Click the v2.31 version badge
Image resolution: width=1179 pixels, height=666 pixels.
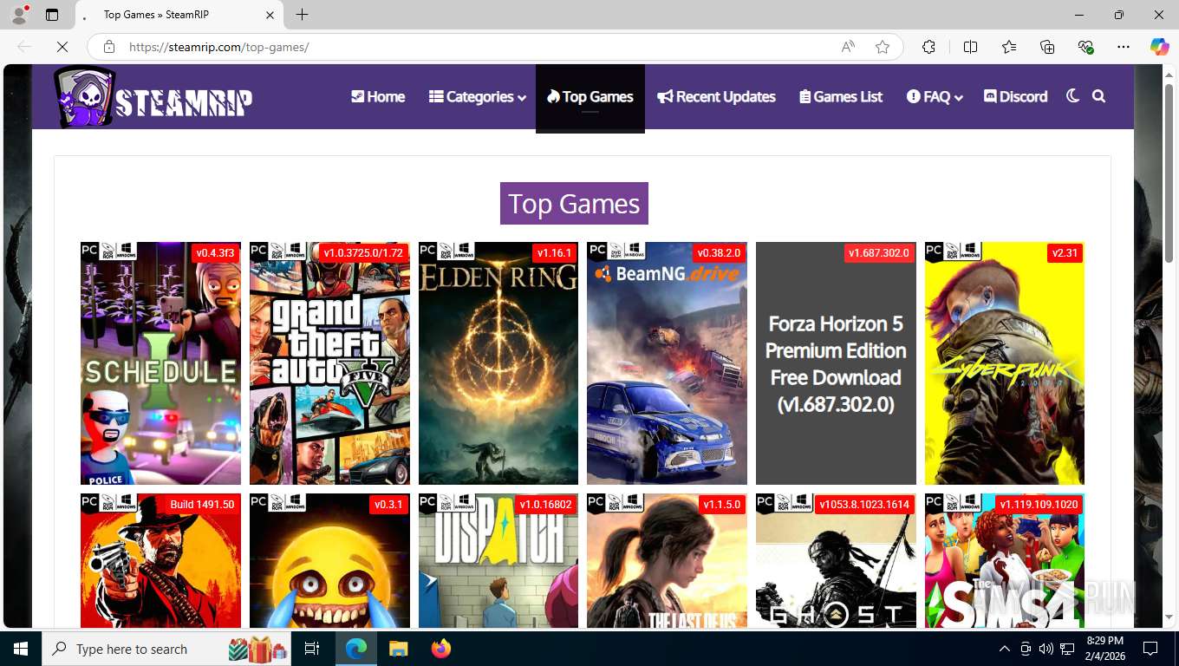click(x=1065, y=253)
